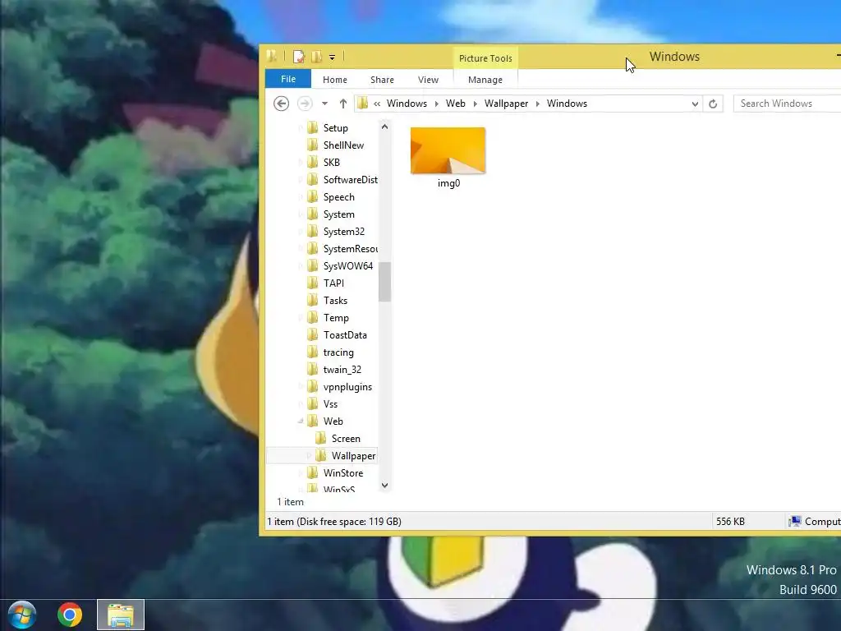Viewport: 841px width, 631px height.
Task: Open the Share ribbon tab
Action: 382,80
